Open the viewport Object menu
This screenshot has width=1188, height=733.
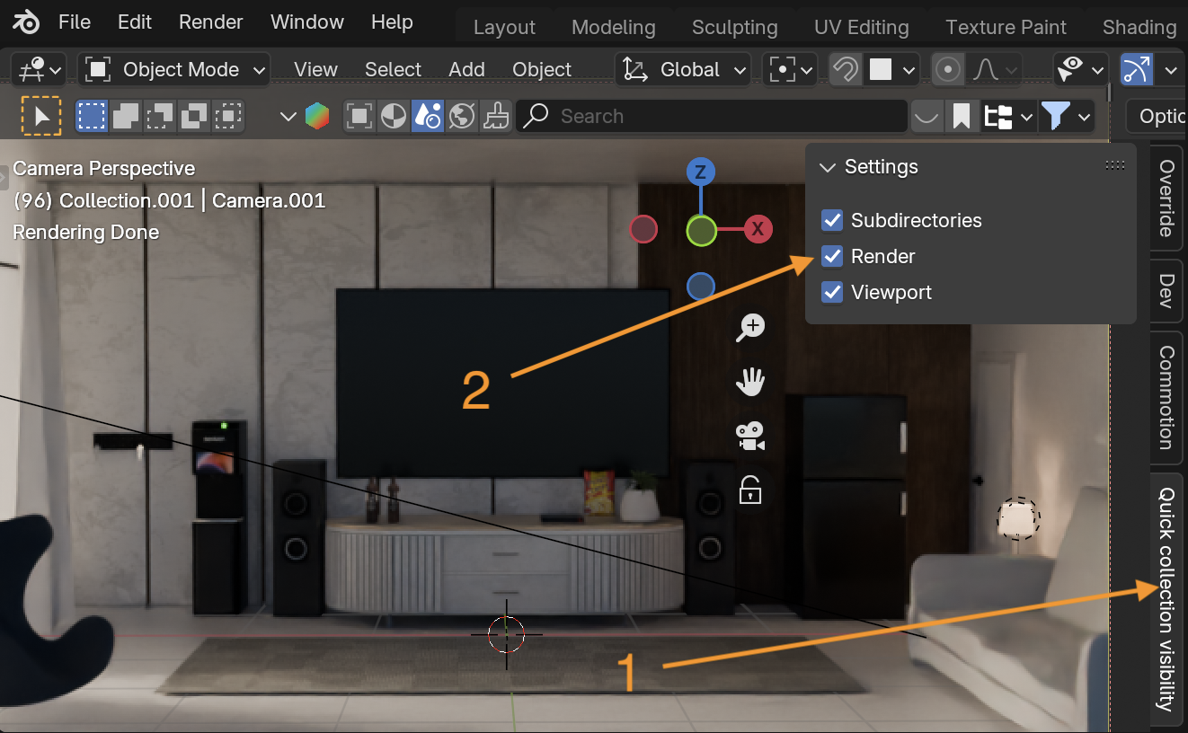542,69
